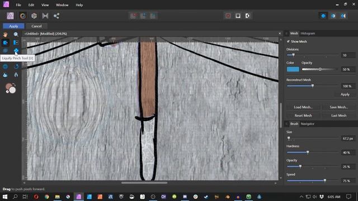Image resolution: width=358 pixels, height=201 pixels.
Task: Click the red Mask All icon
Action: (228, 16)
